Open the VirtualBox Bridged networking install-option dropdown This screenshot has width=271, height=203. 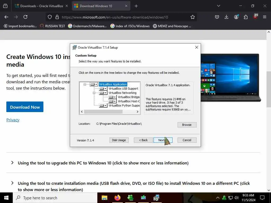(x=112, y=97)
